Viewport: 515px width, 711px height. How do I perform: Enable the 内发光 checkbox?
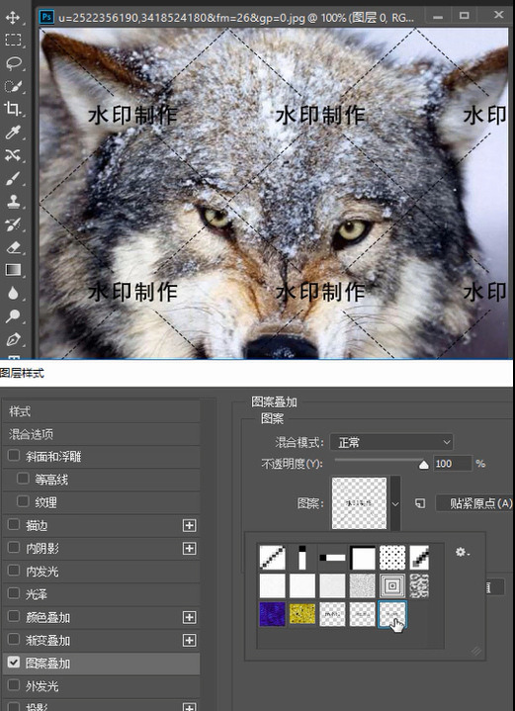(14, 571)
